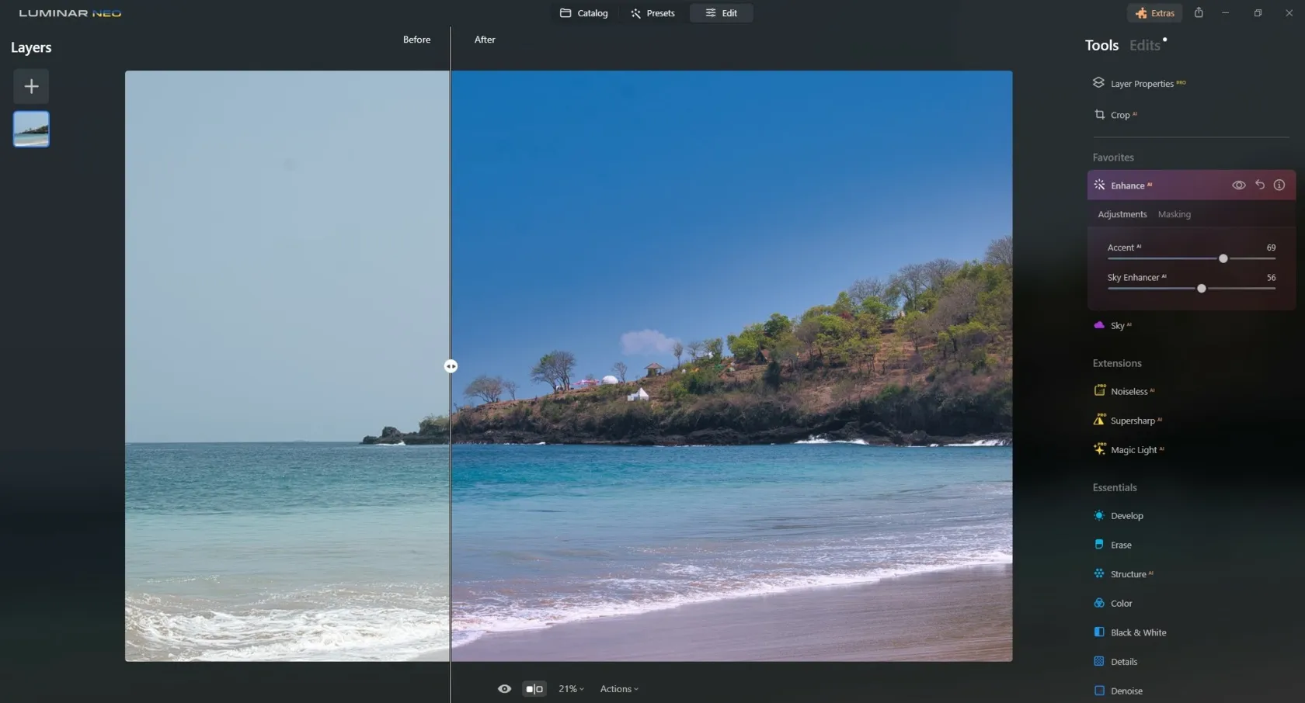Toggle original image preview eye
Viewport: 1305px width, 703px height.
[504, 689]
